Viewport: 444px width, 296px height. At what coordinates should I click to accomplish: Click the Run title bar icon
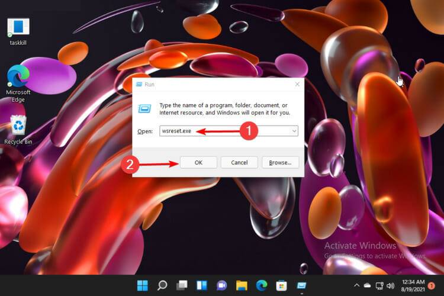point(139,84)
